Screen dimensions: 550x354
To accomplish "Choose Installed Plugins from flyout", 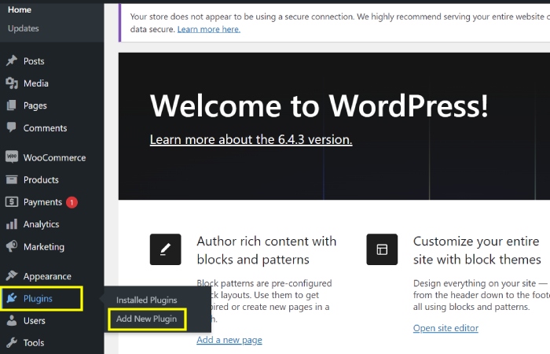I will point(147,301).
